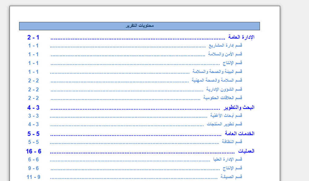
Task: Click '2 - 2' beside 'قسم السلامة والصحة المهنية'
Action: pos(33,81)
